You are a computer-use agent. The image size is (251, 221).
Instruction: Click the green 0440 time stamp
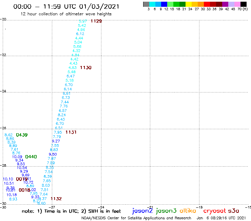point(31,157)
